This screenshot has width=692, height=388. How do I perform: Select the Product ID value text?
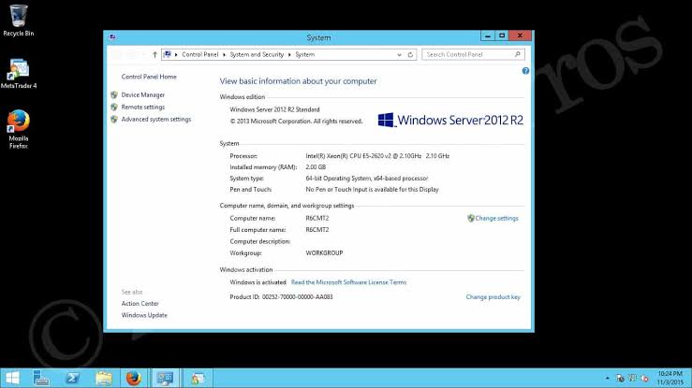298,296
